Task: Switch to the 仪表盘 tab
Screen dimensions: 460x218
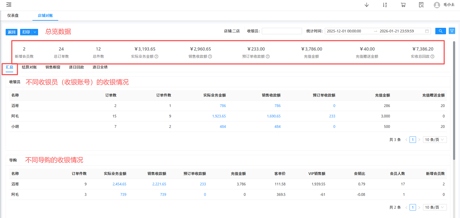Action: point(13,16)
